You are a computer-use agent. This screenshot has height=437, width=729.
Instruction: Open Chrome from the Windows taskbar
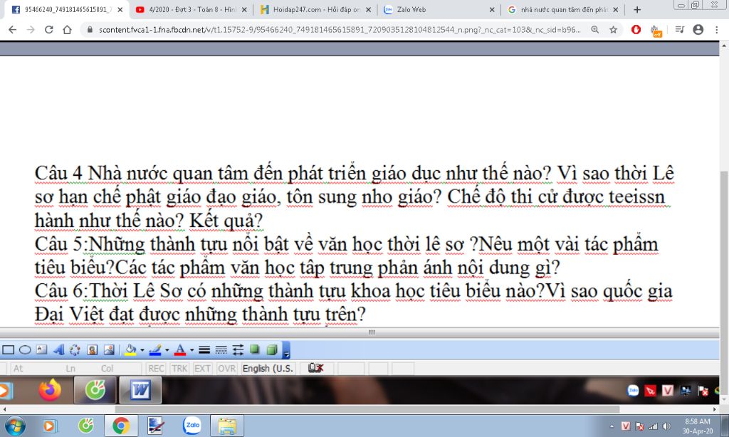(121, 426)
